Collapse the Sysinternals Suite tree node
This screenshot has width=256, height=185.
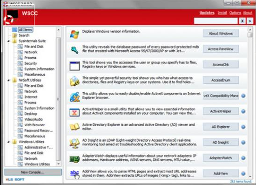(8, 41)
